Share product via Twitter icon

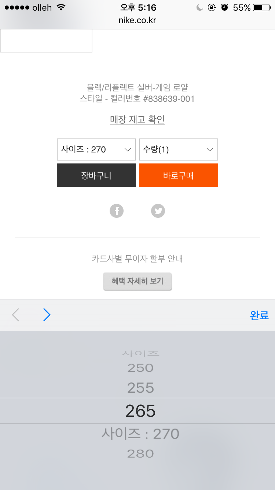tap(158, 211)
